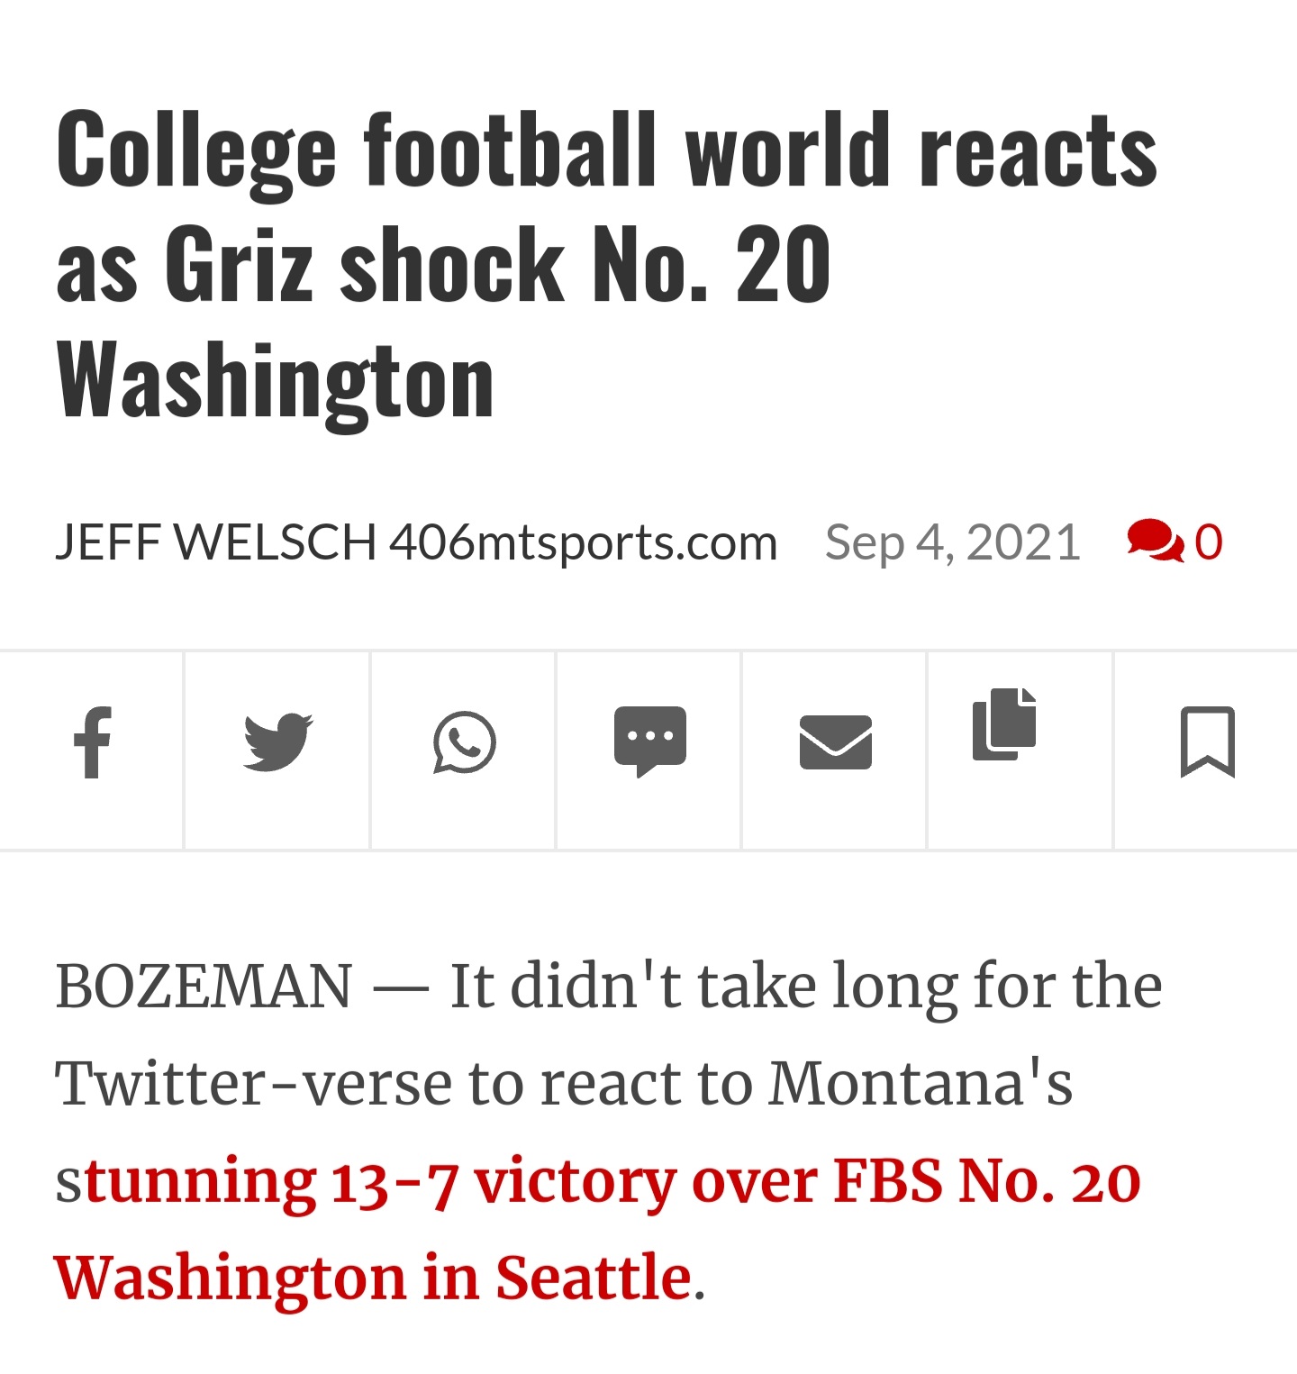Copy the article link icon
1297x1374 pixels.
[1004, 724]
